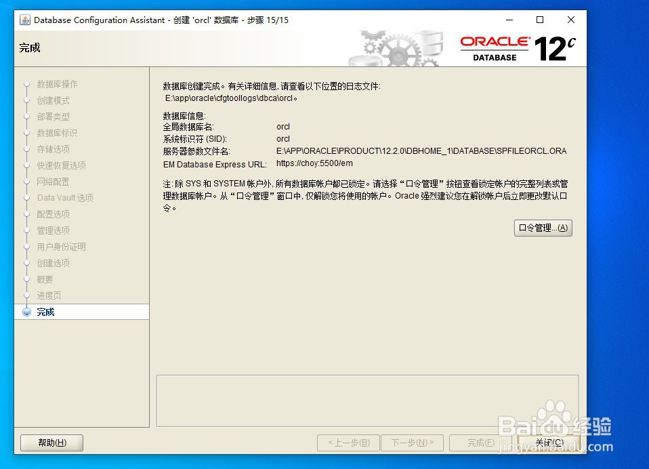Click the 关闭(C) button to close
Viewport: 649px width, 469px height.
click(x=549, y=443)
